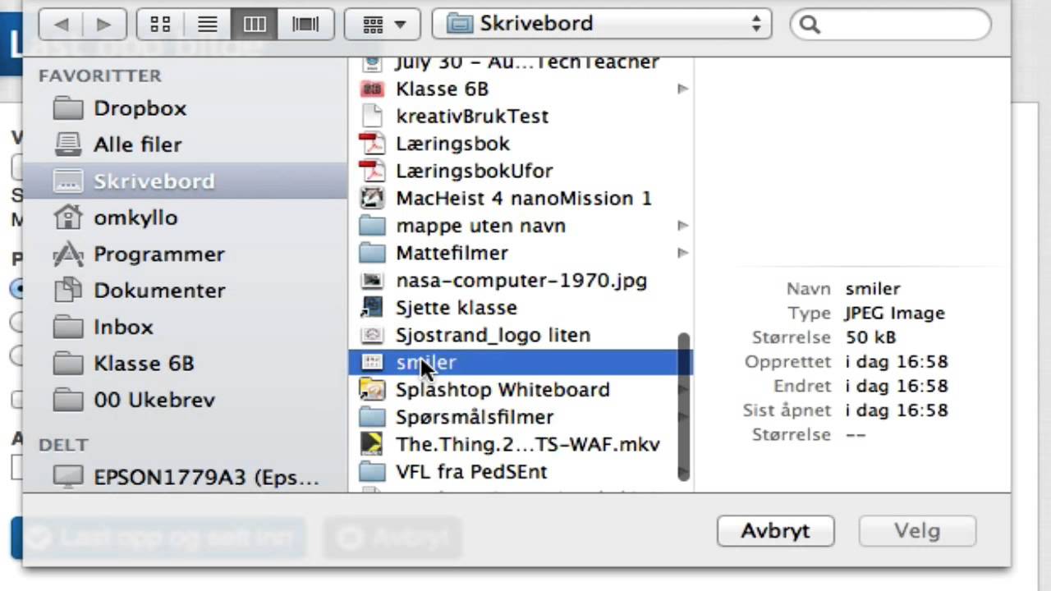Select nasa-computer-1970.jpg
This screenshot has height=591, width=1051.
(521, 280)
